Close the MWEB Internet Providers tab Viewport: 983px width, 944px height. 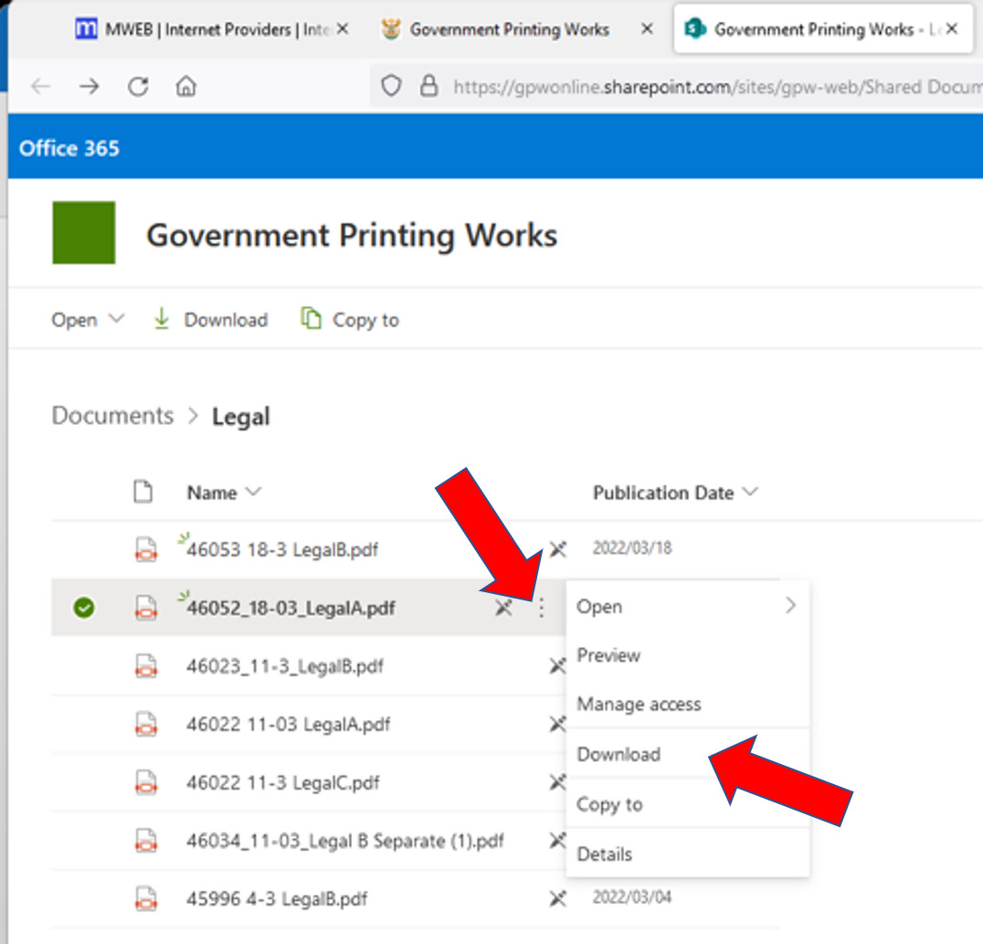(343, 29)
